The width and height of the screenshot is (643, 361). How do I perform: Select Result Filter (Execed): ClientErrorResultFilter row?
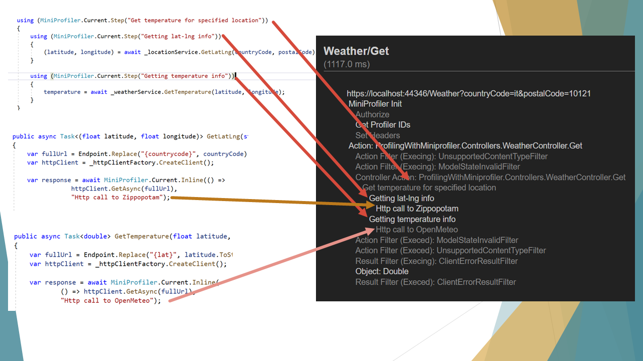pyautogui.click(x=436, y=282)
